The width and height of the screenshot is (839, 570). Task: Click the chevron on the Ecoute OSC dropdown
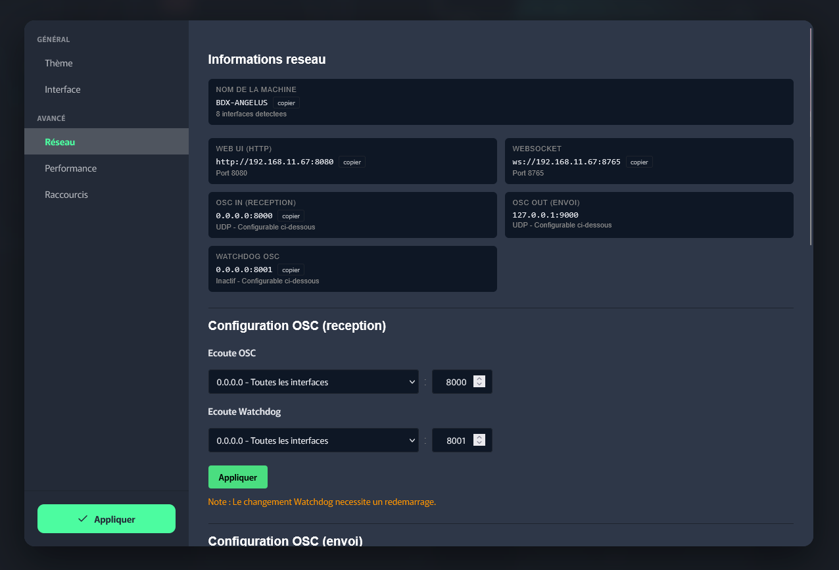pos(412,381)
